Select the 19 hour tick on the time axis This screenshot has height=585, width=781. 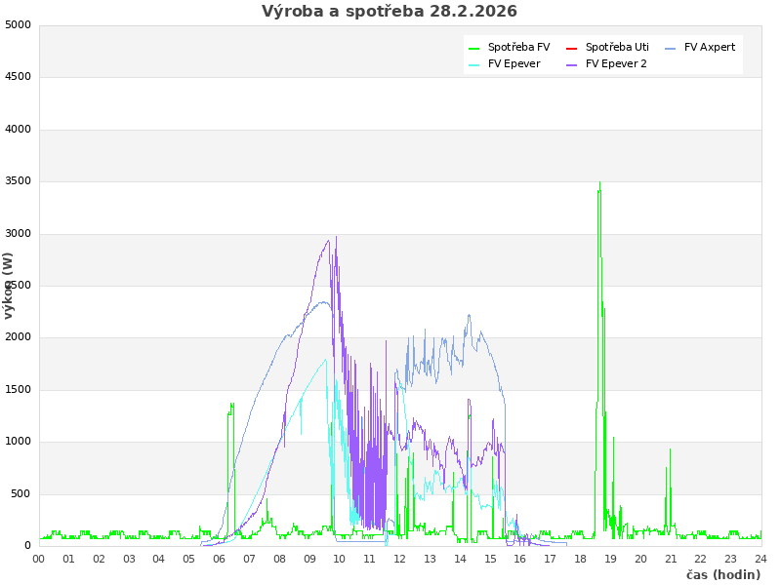(x=610, y=559)
